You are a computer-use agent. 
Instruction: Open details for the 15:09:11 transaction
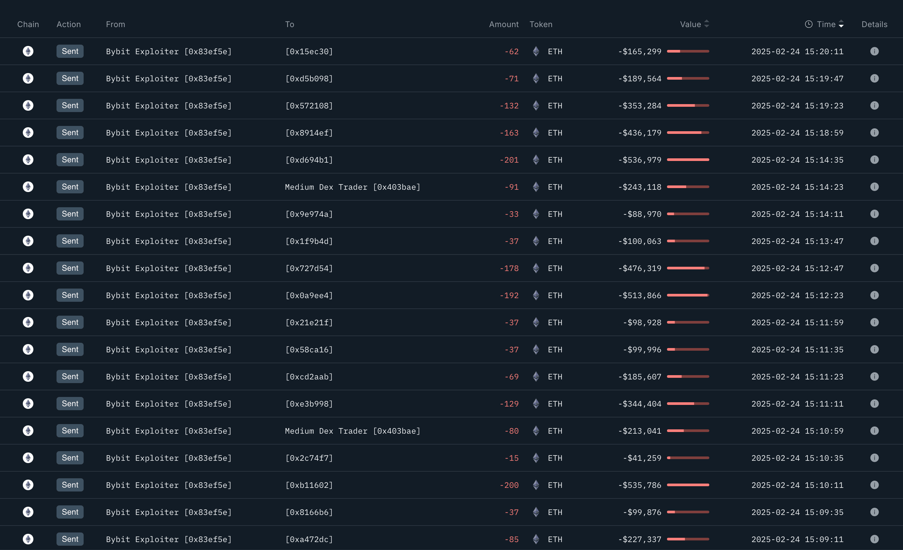875,539
